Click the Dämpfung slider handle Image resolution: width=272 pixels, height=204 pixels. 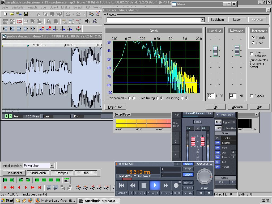pyautogui.click(x=237, y=50)
